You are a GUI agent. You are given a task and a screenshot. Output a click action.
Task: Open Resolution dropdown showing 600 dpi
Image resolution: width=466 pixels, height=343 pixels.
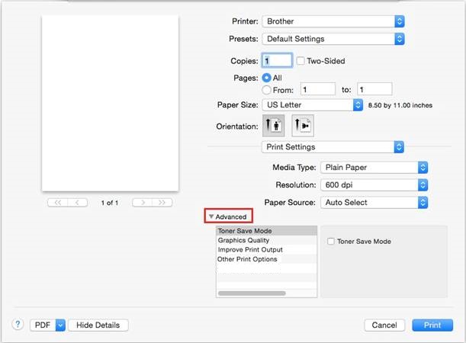(374, 185)
